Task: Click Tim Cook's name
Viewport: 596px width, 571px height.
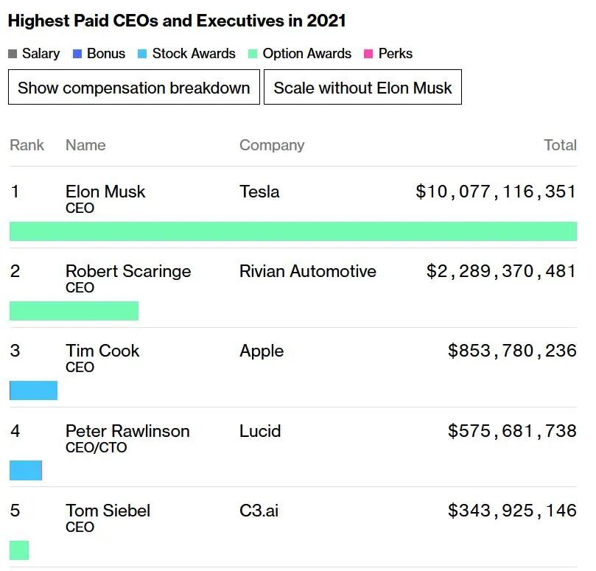Action: tap(102, 351)
